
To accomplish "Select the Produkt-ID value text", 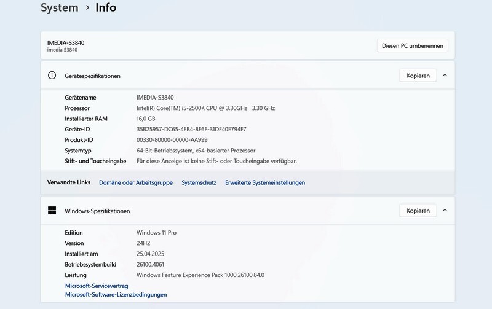I will click(172, 140).
